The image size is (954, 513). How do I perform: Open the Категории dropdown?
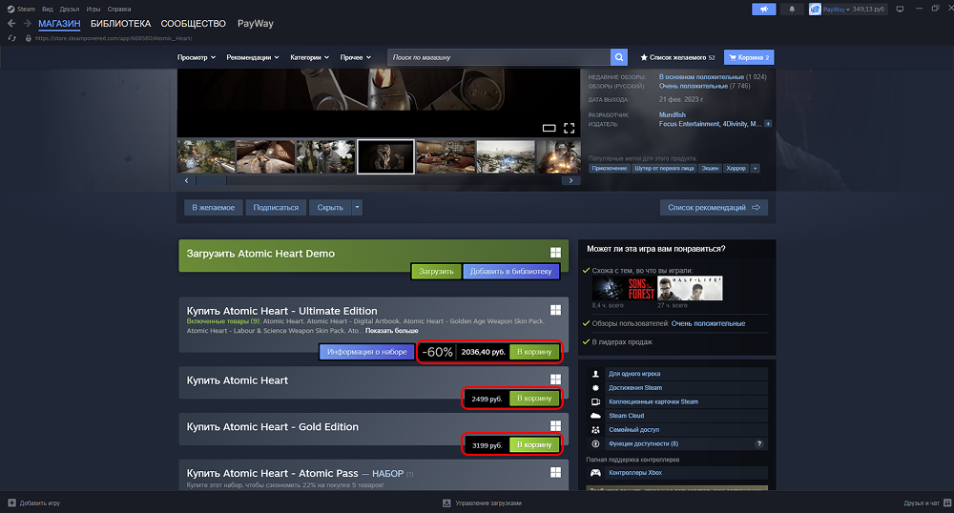point(310,57)
